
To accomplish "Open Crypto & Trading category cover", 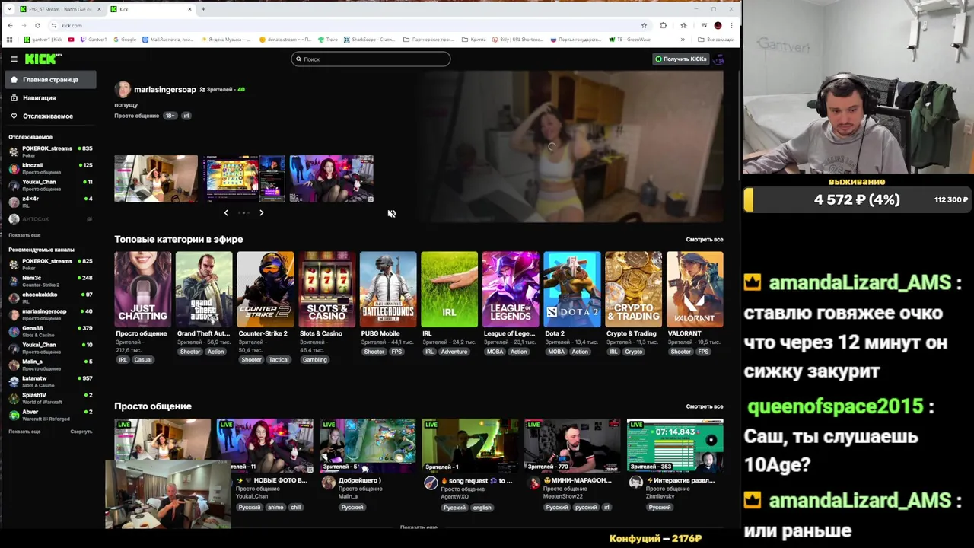I will click(633, 289).
